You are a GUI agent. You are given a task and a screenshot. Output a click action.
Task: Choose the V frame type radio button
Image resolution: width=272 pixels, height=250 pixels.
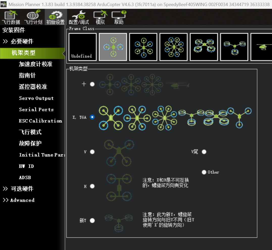(92, 152)
